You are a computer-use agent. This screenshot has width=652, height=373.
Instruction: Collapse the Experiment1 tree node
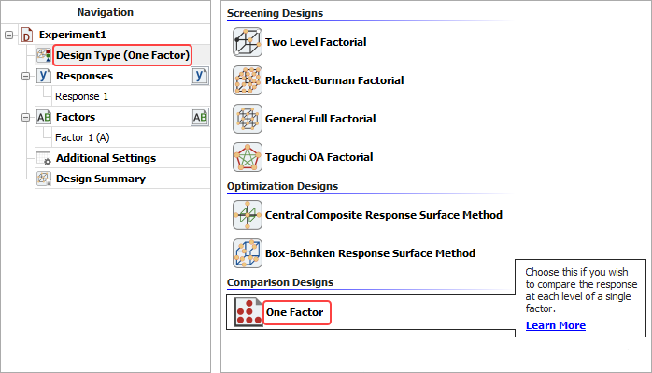click(x=8, y=35)
